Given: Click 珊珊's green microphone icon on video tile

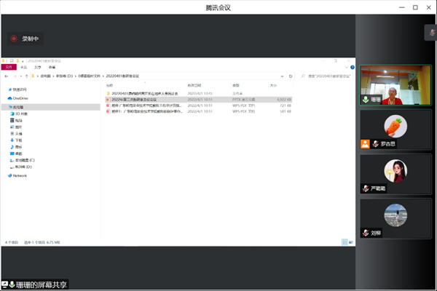Looking at the screenshot, I should point(366,100).
